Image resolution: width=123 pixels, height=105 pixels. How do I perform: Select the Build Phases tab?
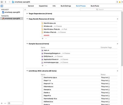[81, 6]
